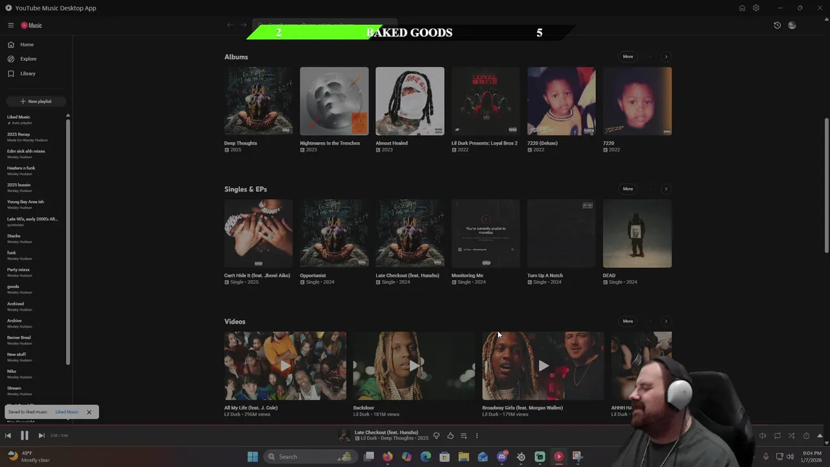The width and height of the screenshot is (830, 467).
Task: Open the Monitoring Me single cover
Action: pyautogui.click(x=486, y=233)
